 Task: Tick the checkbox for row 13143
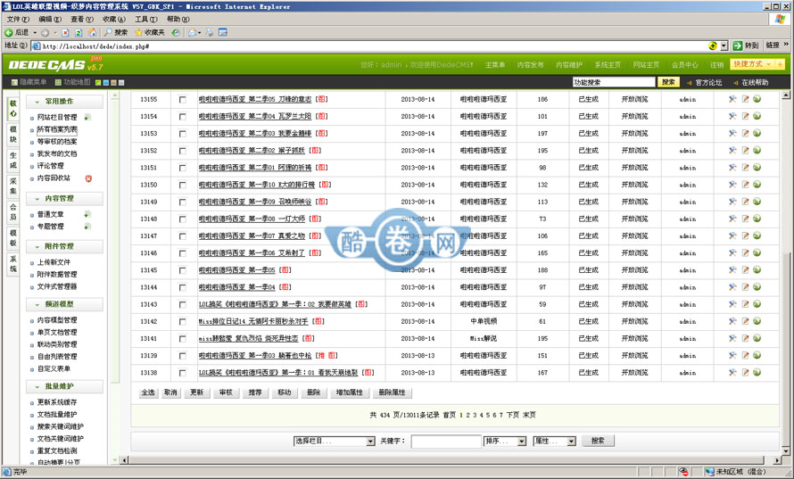click(x=182, y=305)
